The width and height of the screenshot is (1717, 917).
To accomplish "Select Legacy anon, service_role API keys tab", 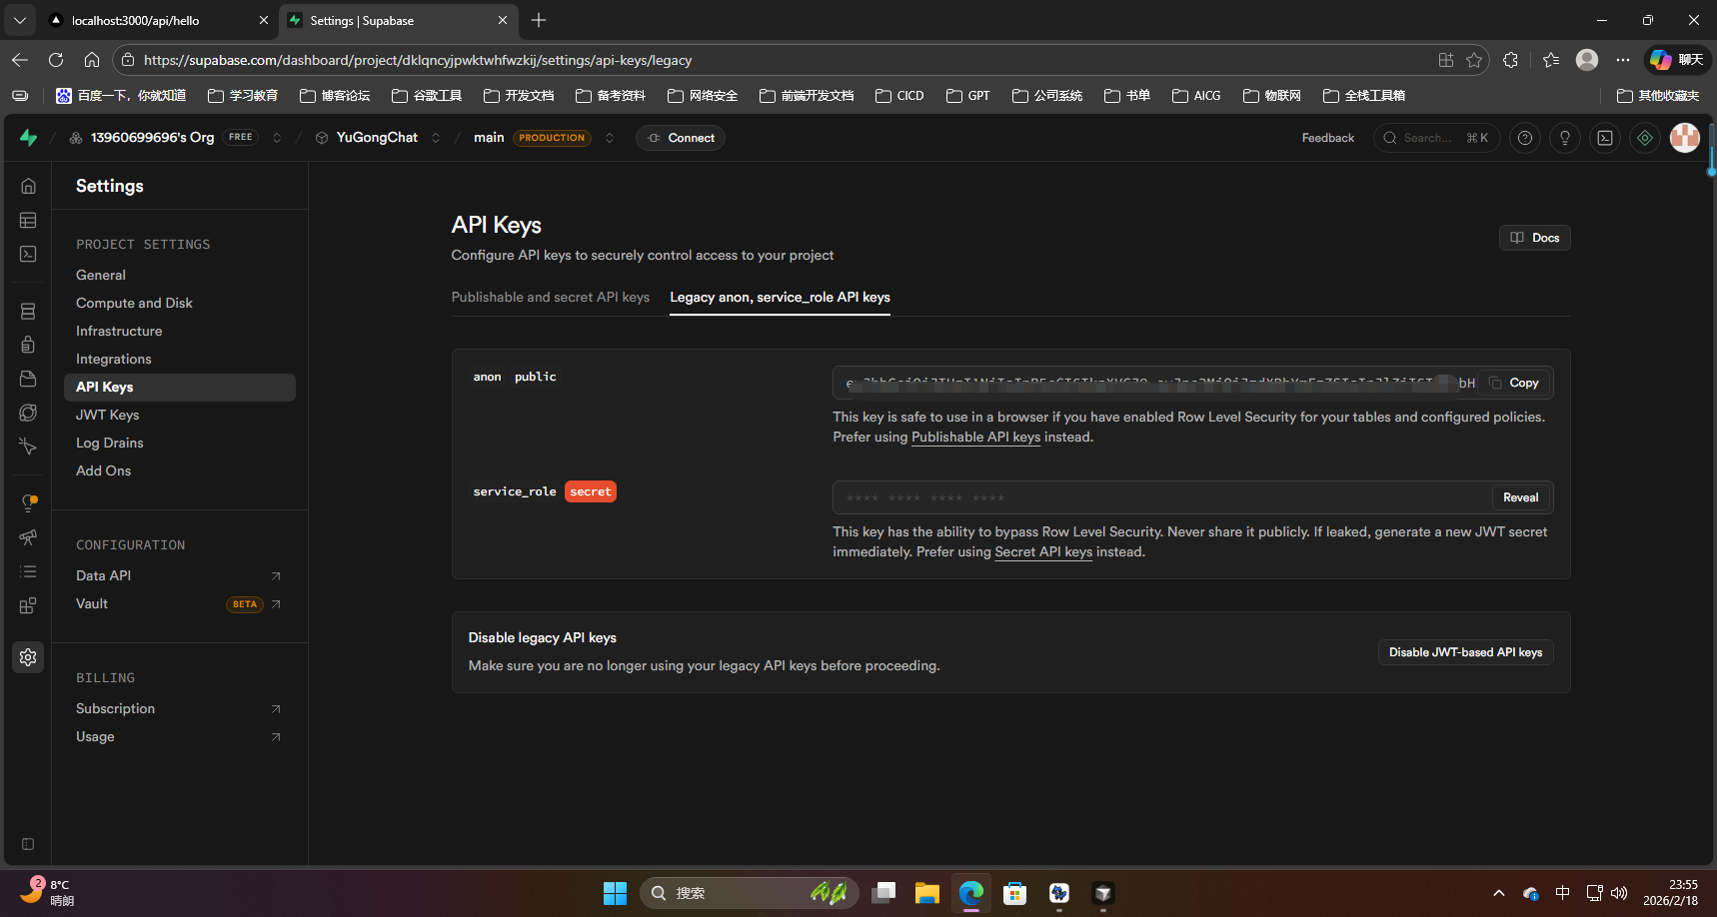I will 780,297.
